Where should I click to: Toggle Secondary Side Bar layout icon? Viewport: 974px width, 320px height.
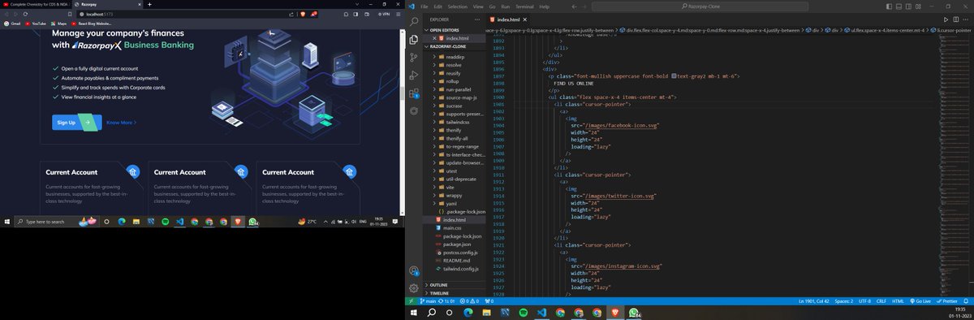click(909, 6)
